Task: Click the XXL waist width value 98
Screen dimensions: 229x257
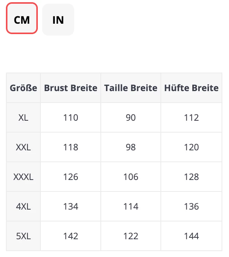Action: [131, 147]
